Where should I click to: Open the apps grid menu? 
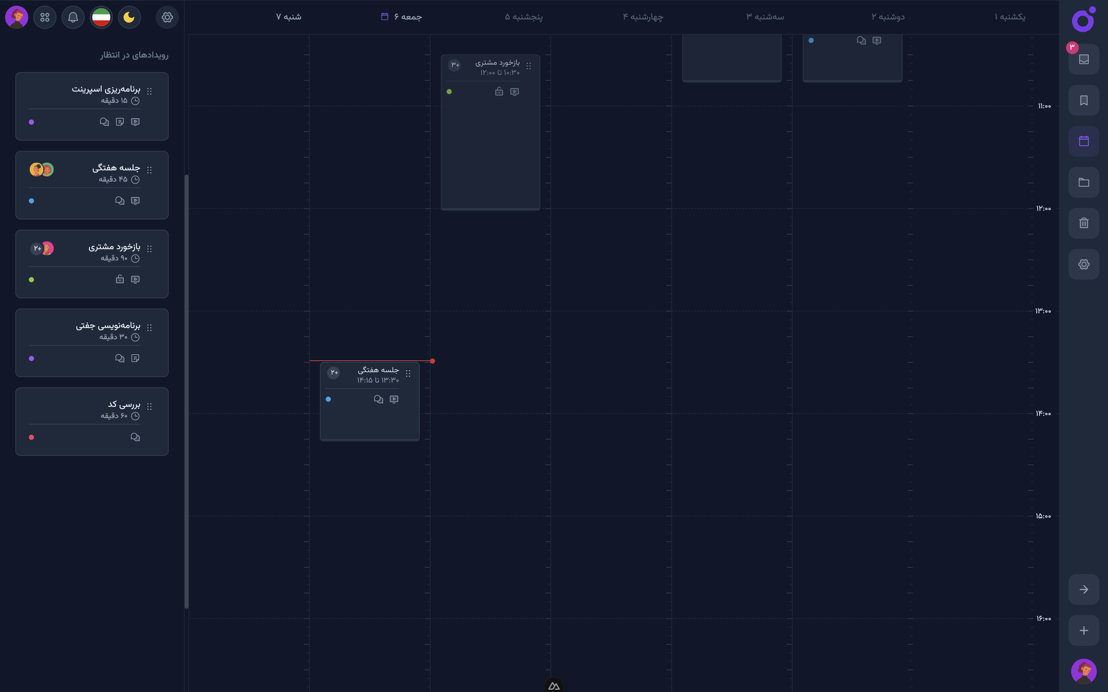(x=45, y=17)
